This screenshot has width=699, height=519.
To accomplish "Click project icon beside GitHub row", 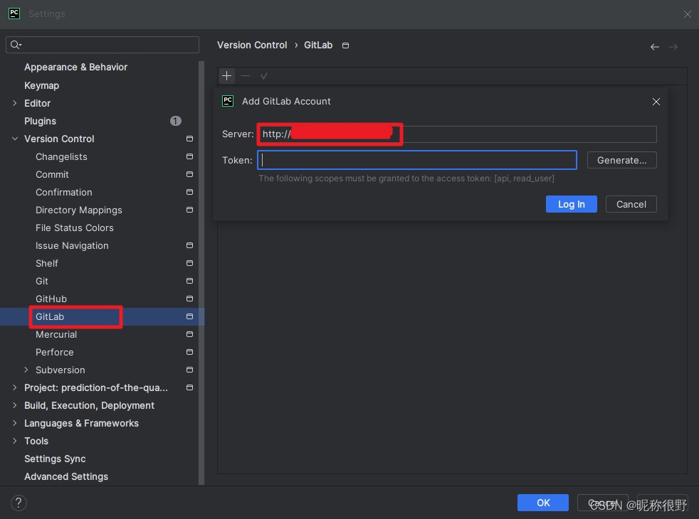I will click(189, 299).
